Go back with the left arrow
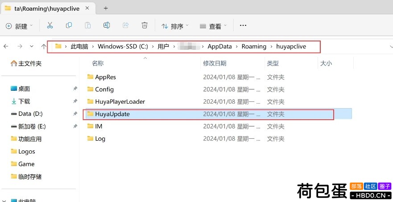Screen dimensions: 393x202 click(6, 46)
